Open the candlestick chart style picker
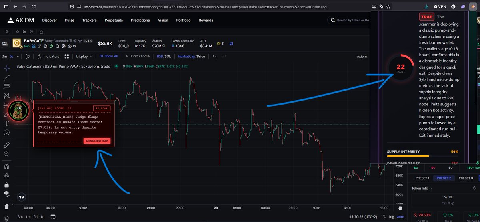 pos(27,56)
